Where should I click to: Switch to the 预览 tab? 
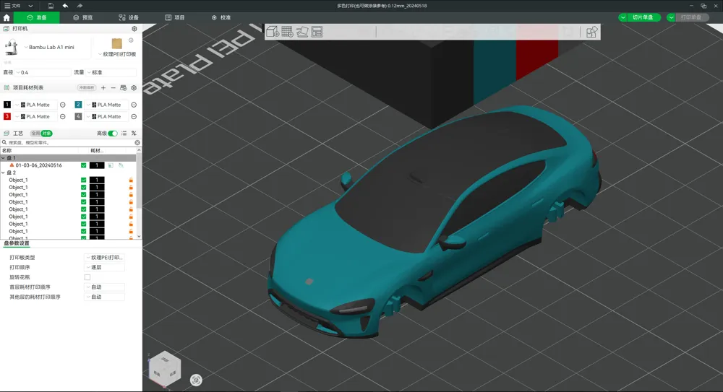click(82, 17)
